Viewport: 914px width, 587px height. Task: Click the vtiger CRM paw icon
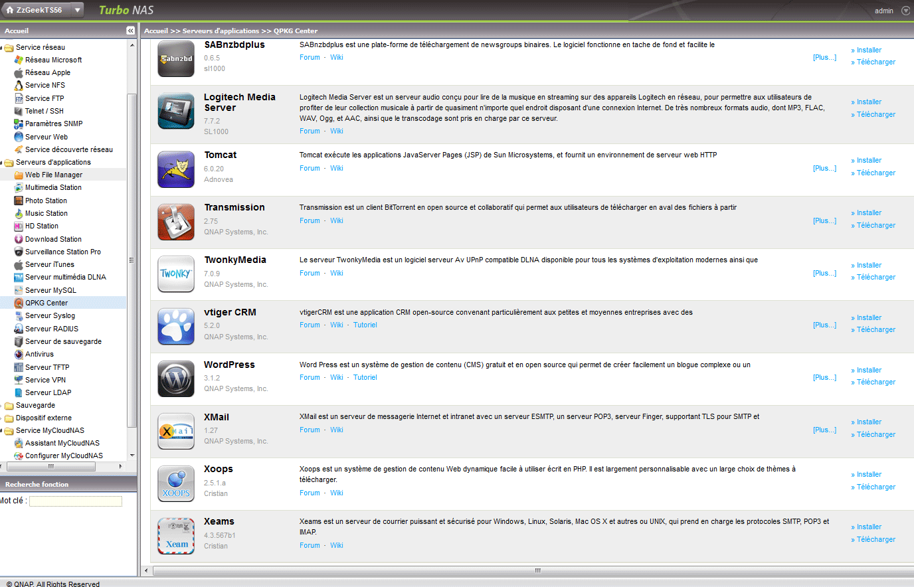click(x=175, y=327)
